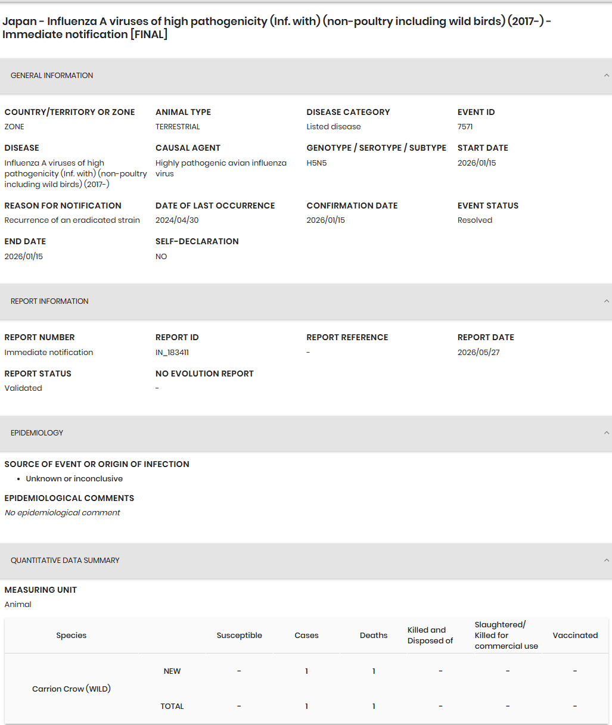
Task: Click the Vaccinated column header
Action: pyautogui.click(x=575, y=636)
